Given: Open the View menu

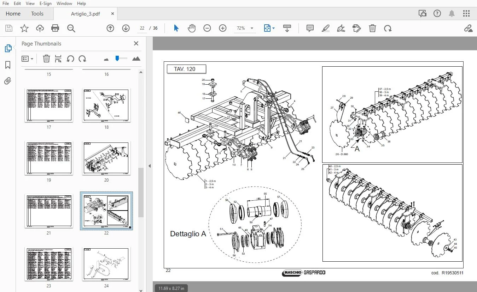Looking at the screenshot, I should (30, 4).
